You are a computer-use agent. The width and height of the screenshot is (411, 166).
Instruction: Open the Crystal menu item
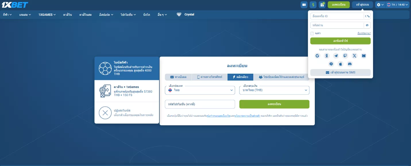coord(189,15)
